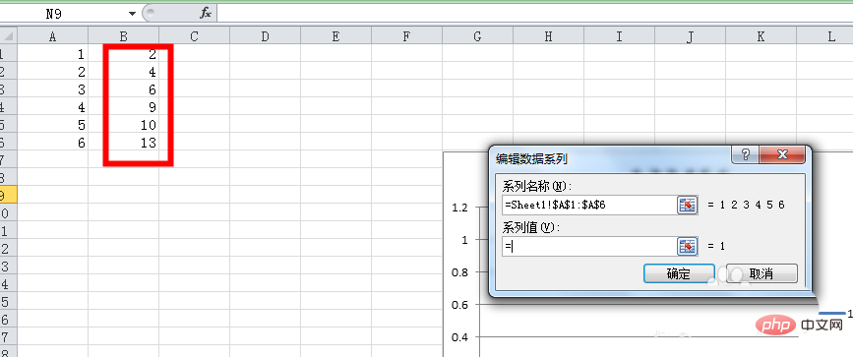Click cell A6 containing 6
853x357 pixels.
[53, 143]
